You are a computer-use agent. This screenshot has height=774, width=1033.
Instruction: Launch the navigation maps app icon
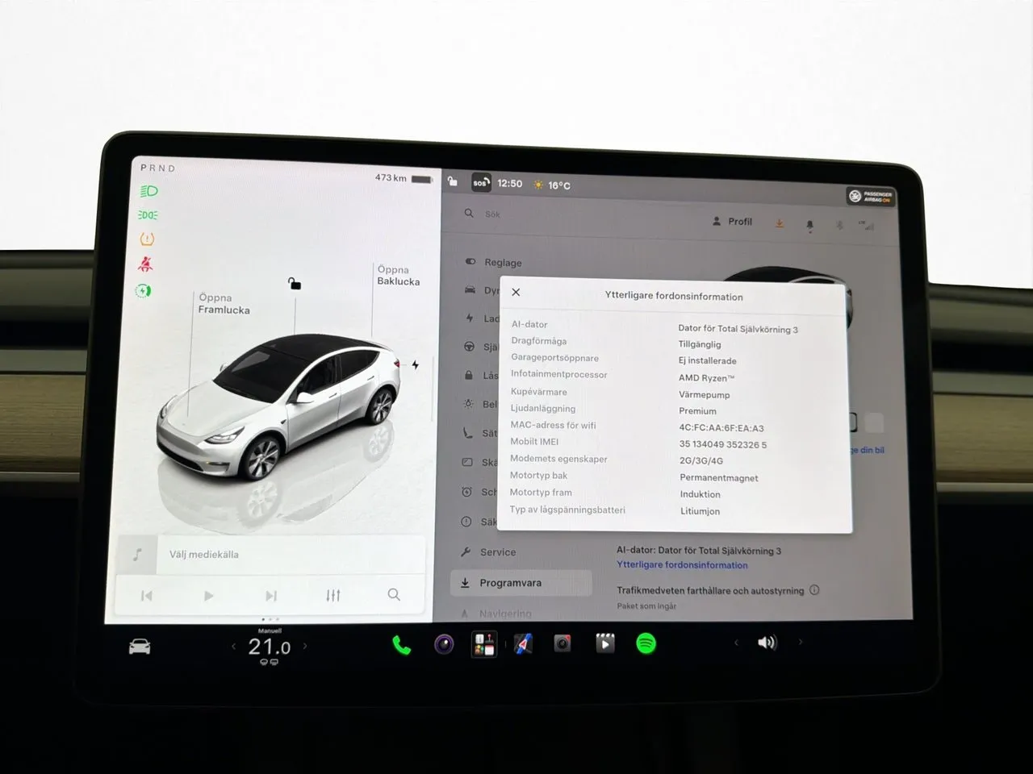(x=523, y=644)
